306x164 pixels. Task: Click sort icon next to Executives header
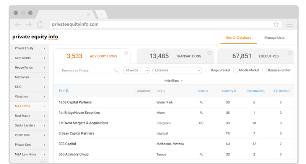pyautogui.click(x=264, y=91)
